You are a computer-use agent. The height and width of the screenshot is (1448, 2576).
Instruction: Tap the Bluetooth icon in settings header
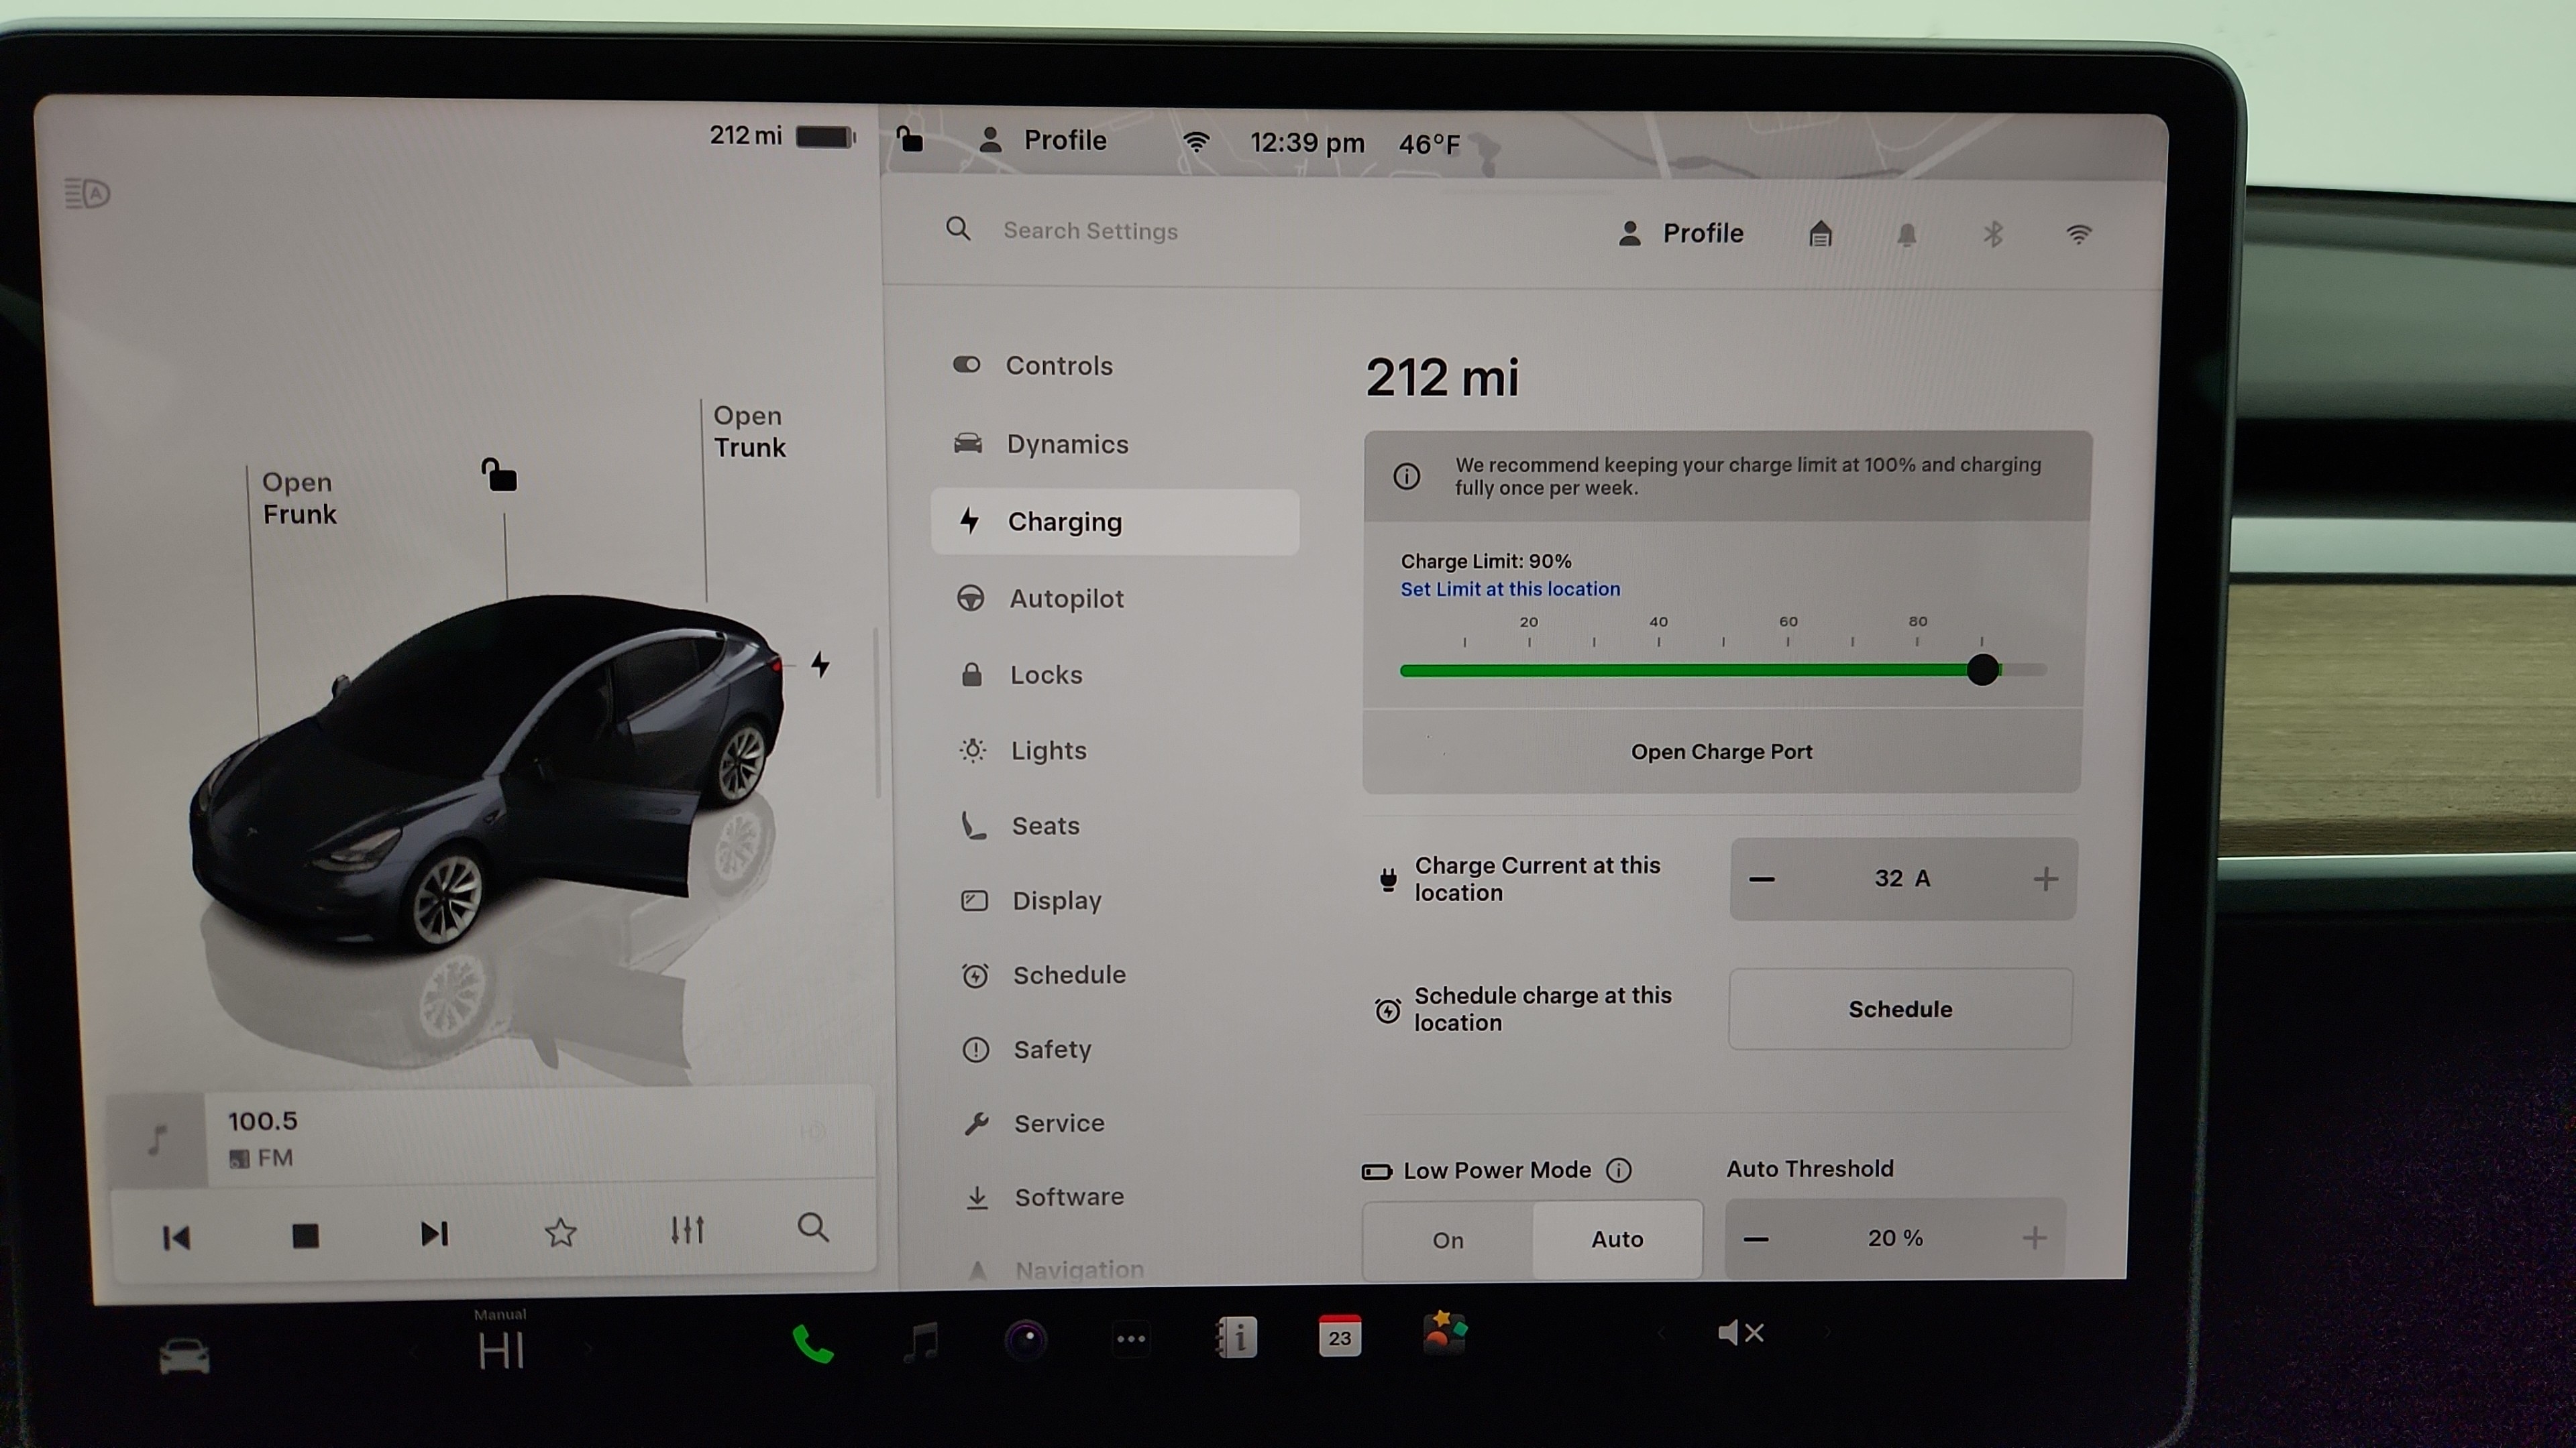point(1992,234)
